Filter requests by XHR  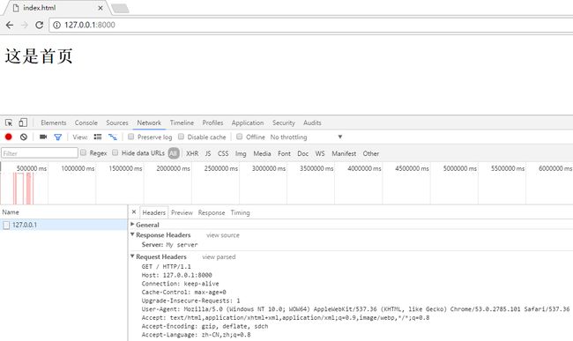[192, 153]
